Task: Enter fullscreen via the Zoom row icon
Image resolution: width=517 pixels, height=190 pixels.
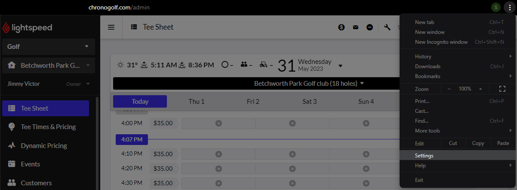Action: 502,89
